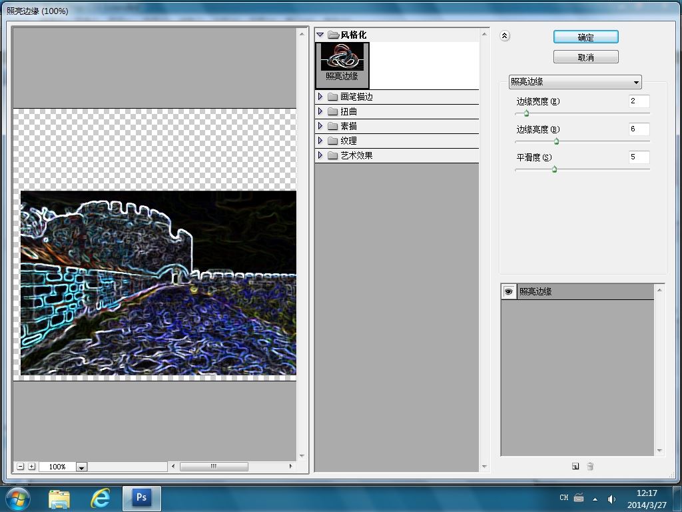Click the preview scroll left arrow
The width and height of the screenshot is (682, 512).
click(173, 466)
